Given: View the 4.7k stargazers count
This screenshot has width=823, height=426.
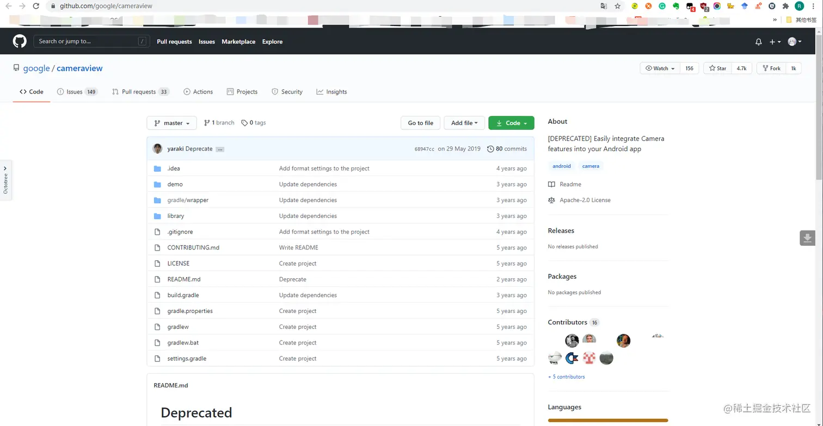Looking at the screenshot, I should (x=742, y=68).
